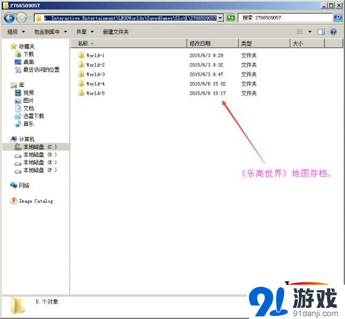Open the 包含到库中 menu
This screenshot has width=345, height=319.
pos(51,32)
